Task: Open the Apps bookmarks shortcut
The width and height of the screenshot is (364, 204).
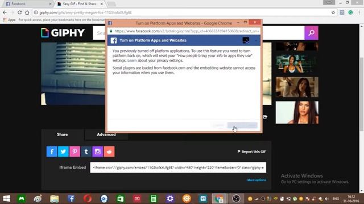Action: (9, 20)
